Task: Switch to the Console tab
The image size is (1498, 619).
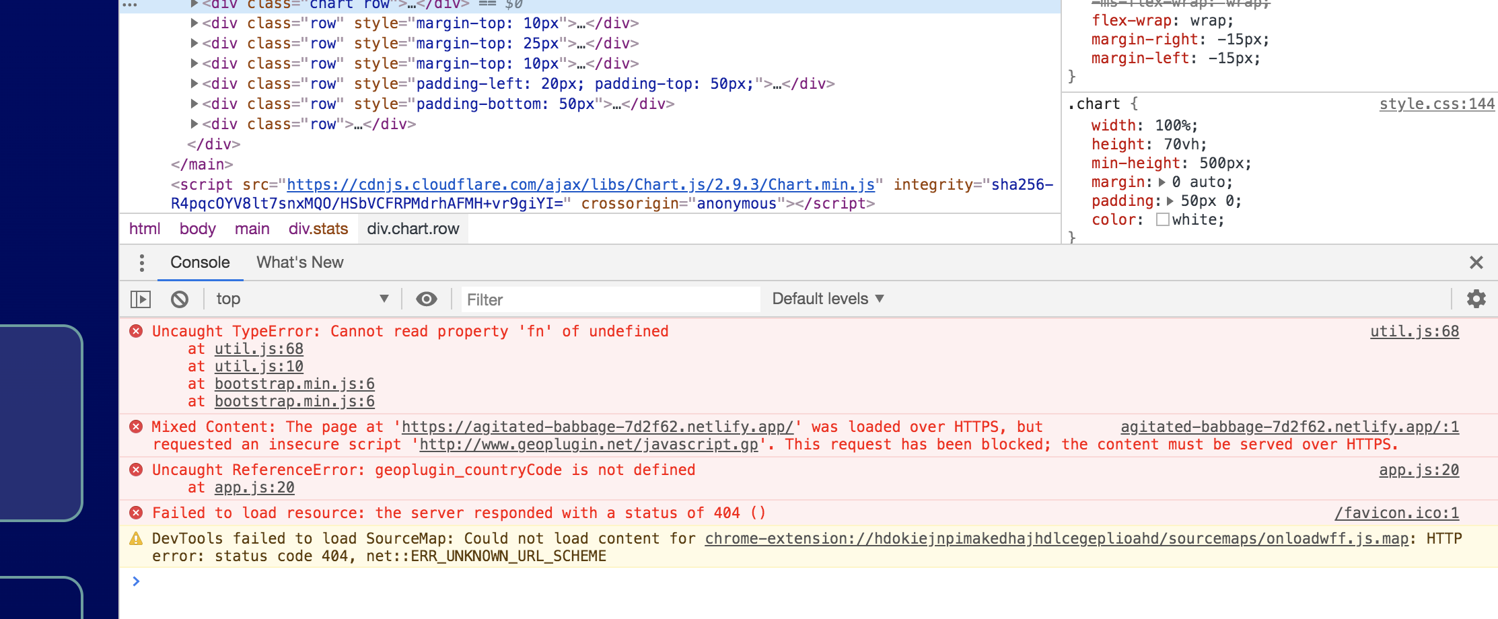Action: (x=200, y=262)
